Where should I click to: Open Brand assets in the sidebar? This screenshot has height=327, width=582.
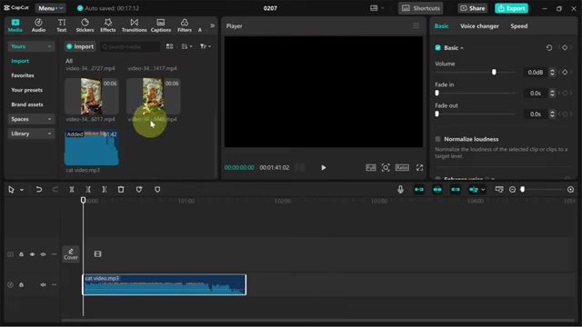point(27,104)
